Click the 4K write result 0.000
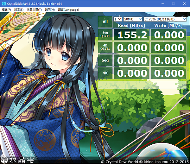 tap(168, 73)
